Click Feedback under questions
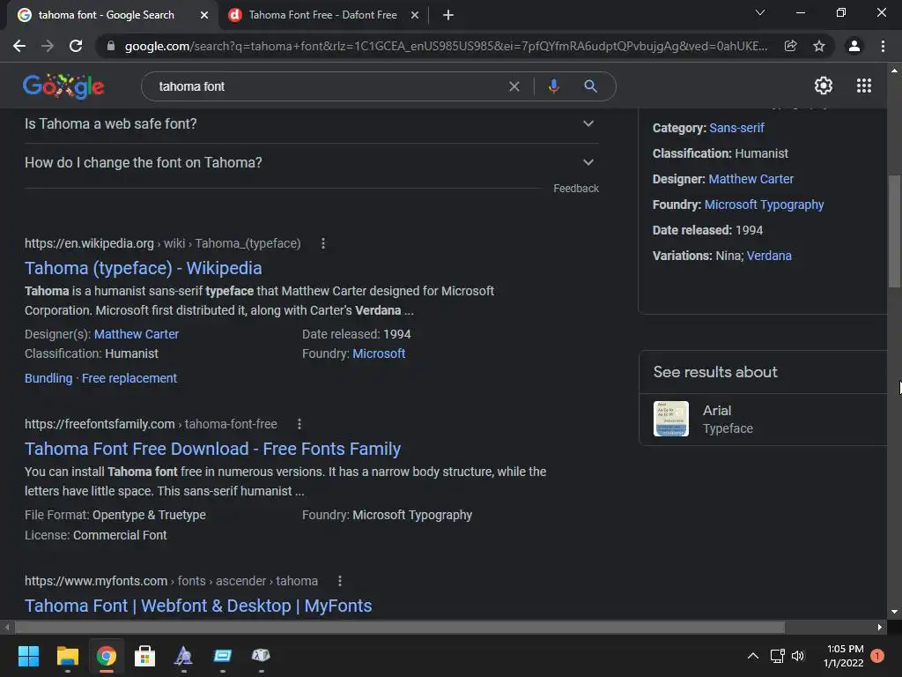Image resolution: width=902 pixels, height=677 pixels. pyautogui.click(x=576, y=189)
